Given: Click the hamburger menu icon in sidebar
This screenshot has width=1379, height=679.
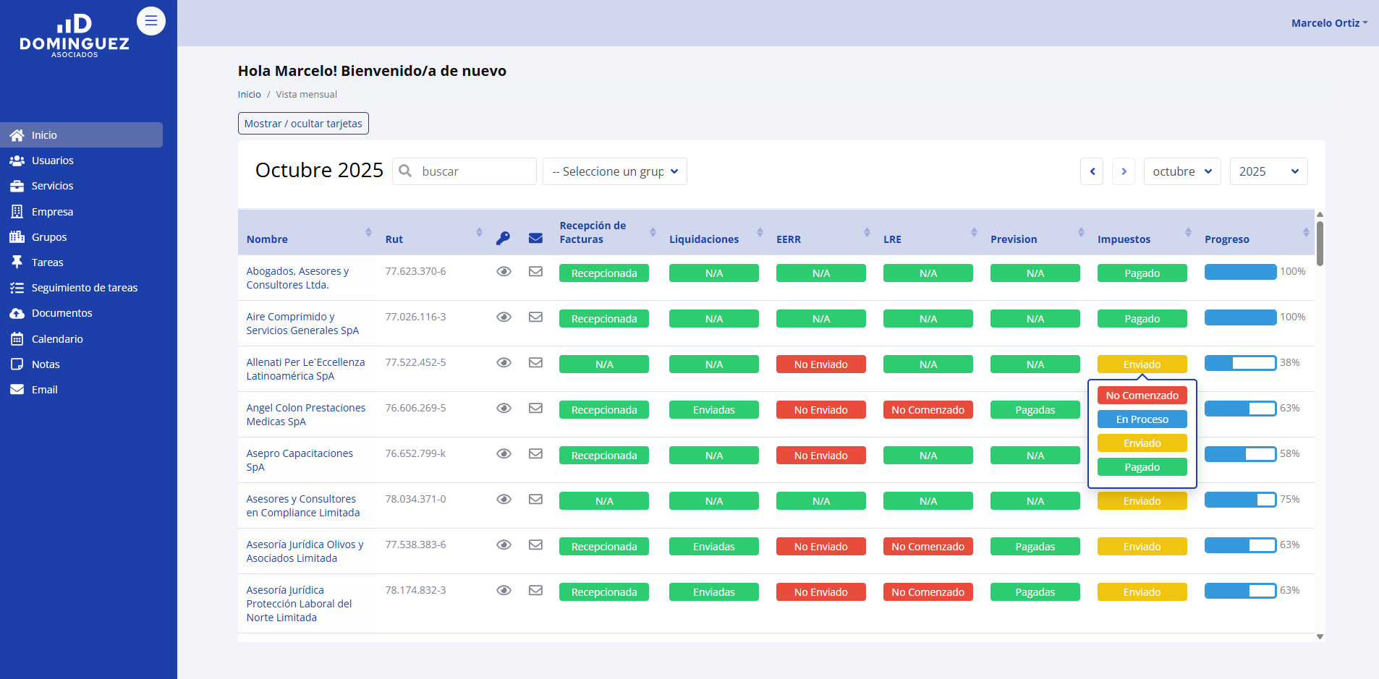Looking at the screenshot, I should [x=150, y=21].
